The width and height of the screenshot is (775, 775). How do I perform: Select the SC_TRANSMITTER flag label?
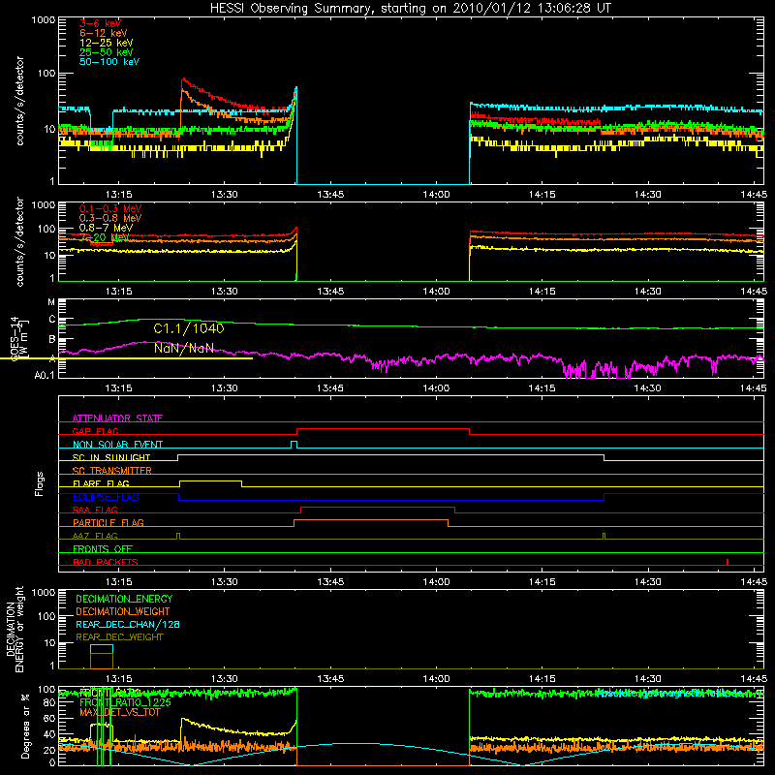tap(112, 471)
